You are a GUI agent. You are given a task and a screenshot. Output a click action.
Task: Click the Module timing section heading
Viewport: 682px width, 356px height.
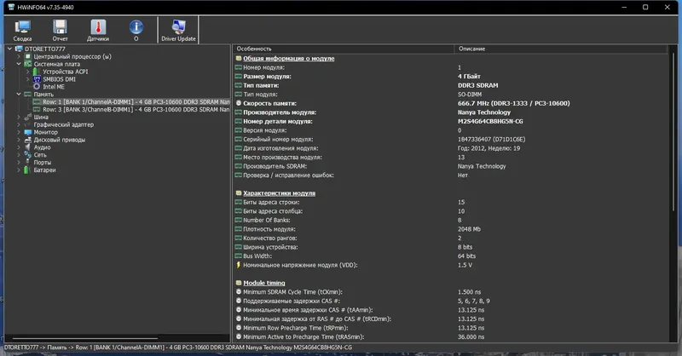(x=264, y=283)
